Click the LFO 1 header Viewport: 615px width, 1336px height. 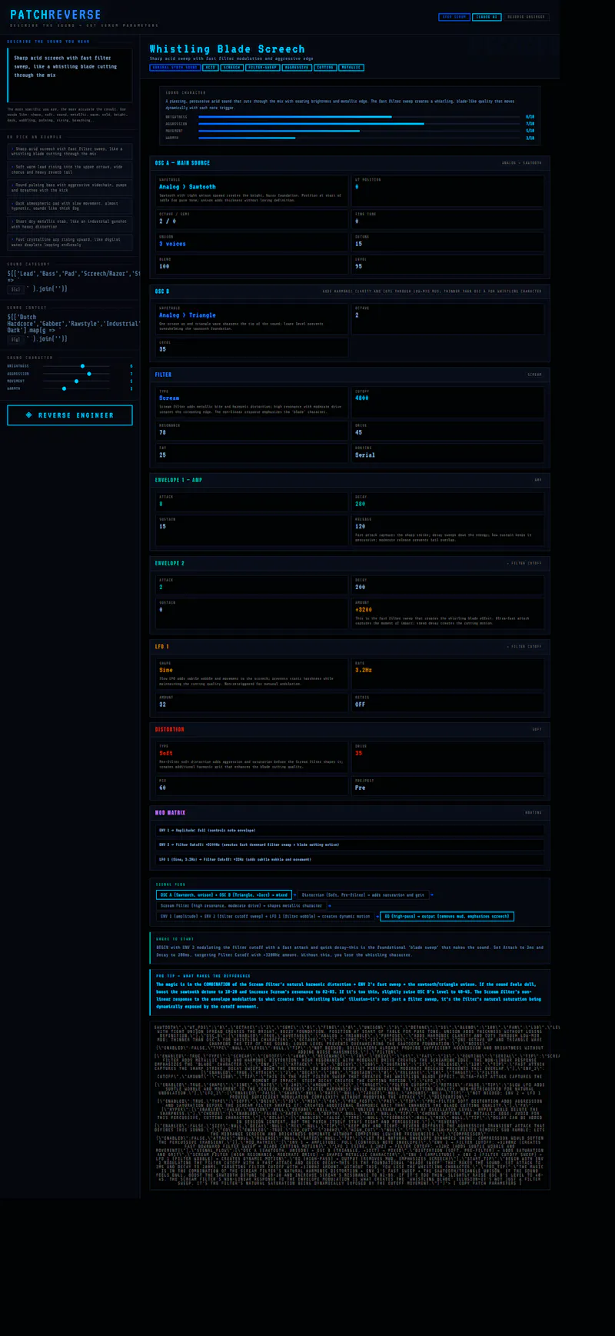[x=350, y=647]
